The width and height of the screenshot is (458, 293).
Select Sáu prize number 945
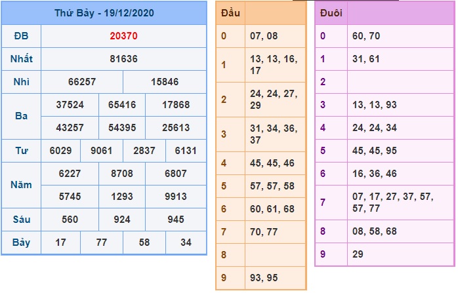pos(176,220)
